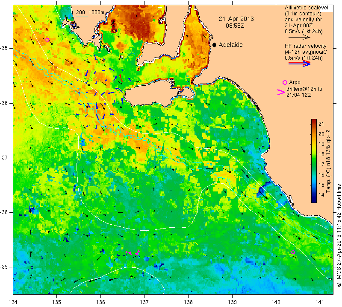Click the vertical 'Temp. (°C) n18' colorbar title

click(328, 161)
